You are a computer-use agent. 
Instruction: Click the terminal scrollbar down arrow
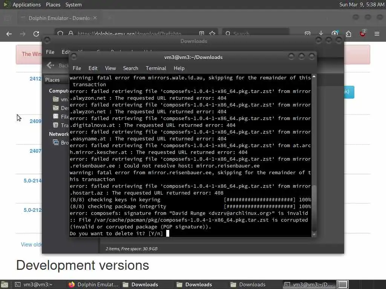(x=314, y=234)
